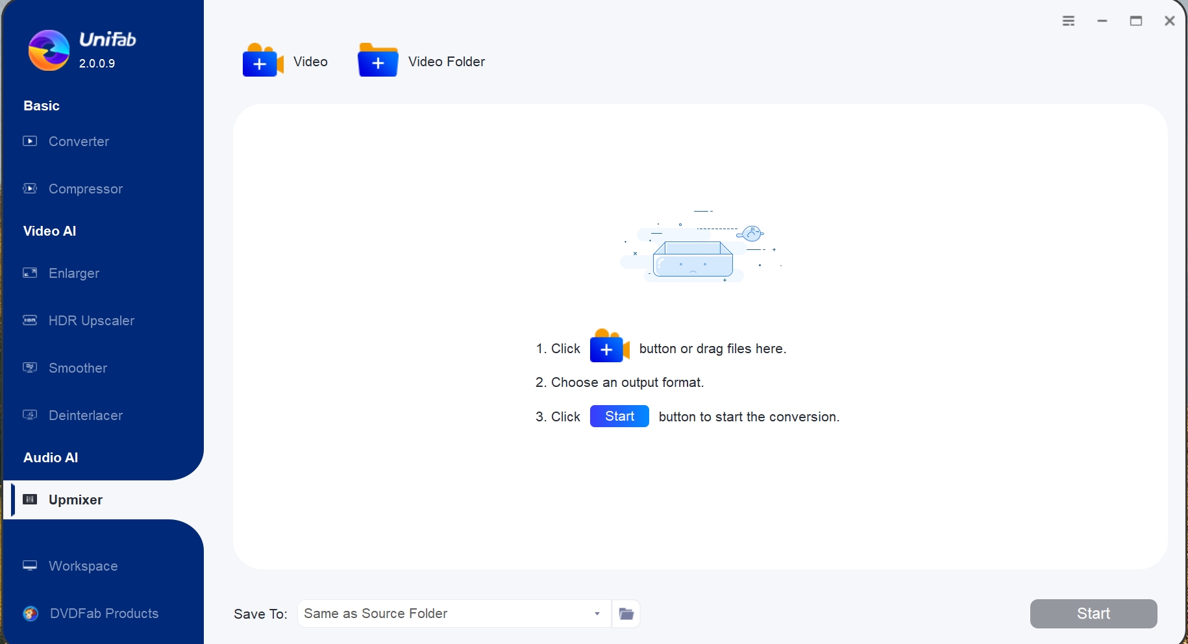
Task: Switch to the Smoother tool
Action: (78, 368)
